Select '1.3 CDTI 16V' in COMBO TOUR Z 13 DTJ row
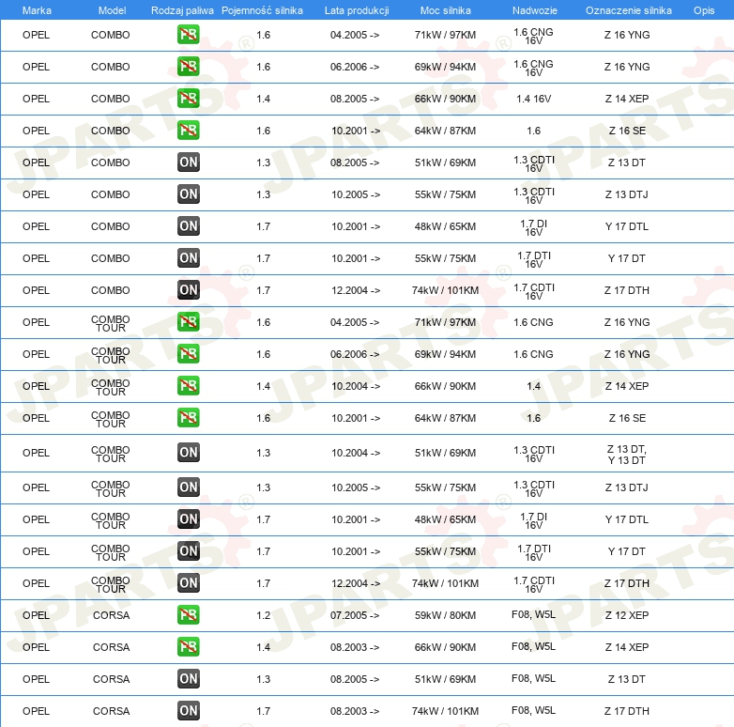Screen dimensions: 734x727 point(534,488)
